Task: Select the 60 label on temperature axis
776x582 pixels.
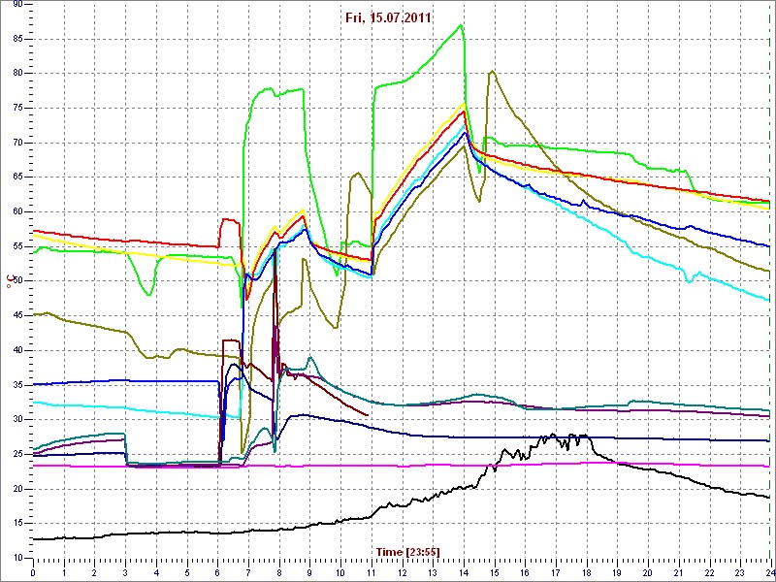Action: [x=17, y=211]
